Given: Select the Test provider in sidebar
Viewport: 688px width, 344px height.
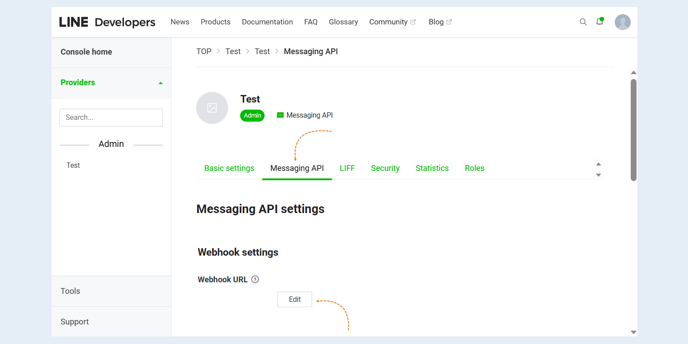Looking at the screenshot, I should pos(73,165).
